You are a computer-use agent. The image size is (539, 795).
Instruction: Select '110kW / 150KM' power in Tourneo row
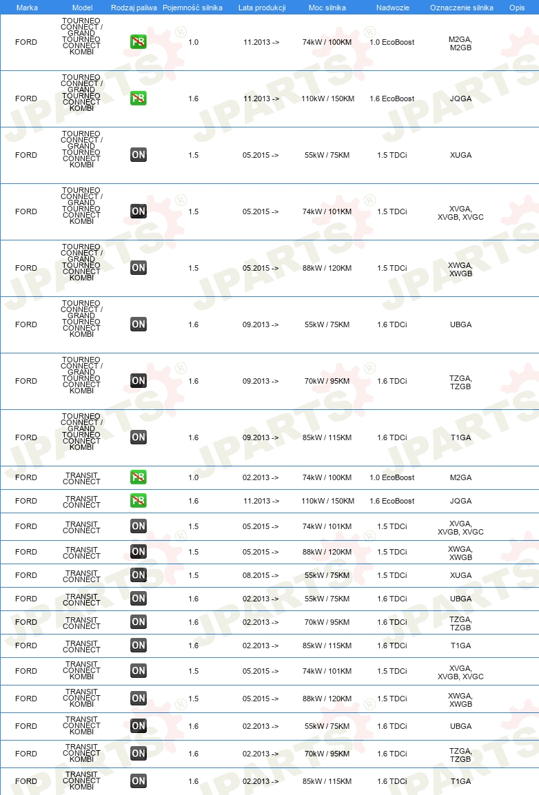327,99
